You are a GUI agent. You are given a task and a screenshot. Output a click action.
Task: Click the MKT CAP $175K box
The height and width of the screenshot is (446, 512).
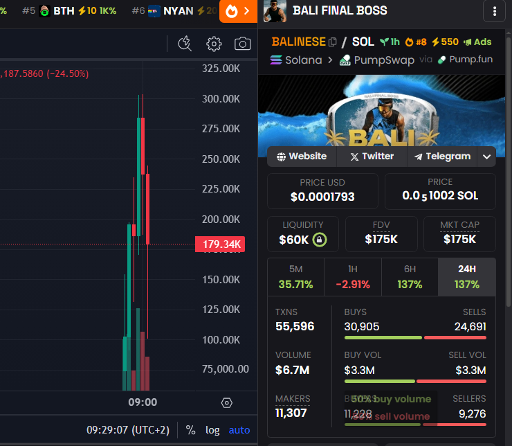[459, 234]
